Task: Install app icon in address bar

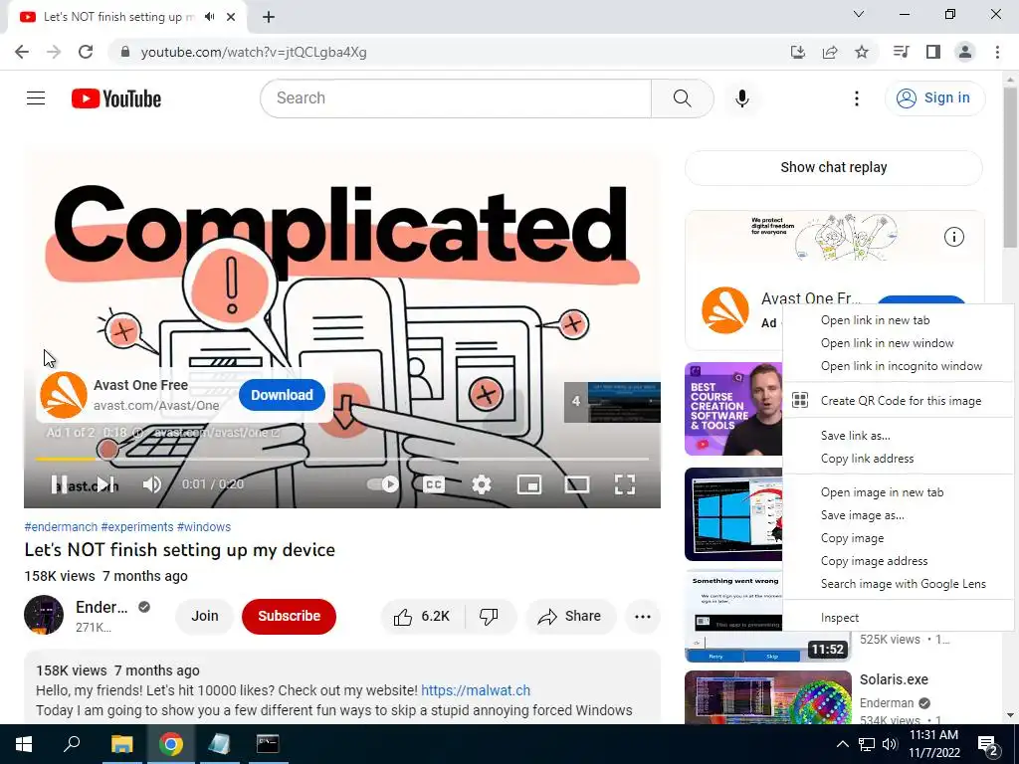Action: pos(798,52)
